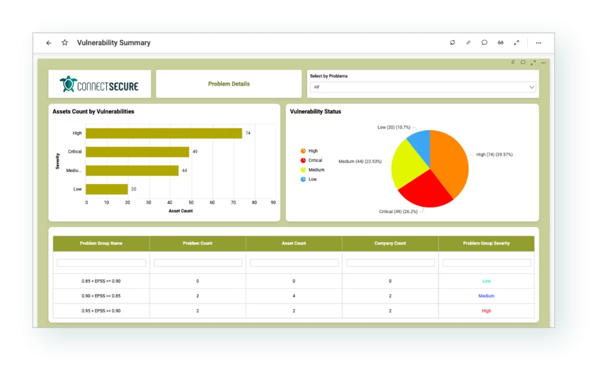Toggle the Critical legend entry in pie chart
The image size is (606, 379).
point(314,160)
